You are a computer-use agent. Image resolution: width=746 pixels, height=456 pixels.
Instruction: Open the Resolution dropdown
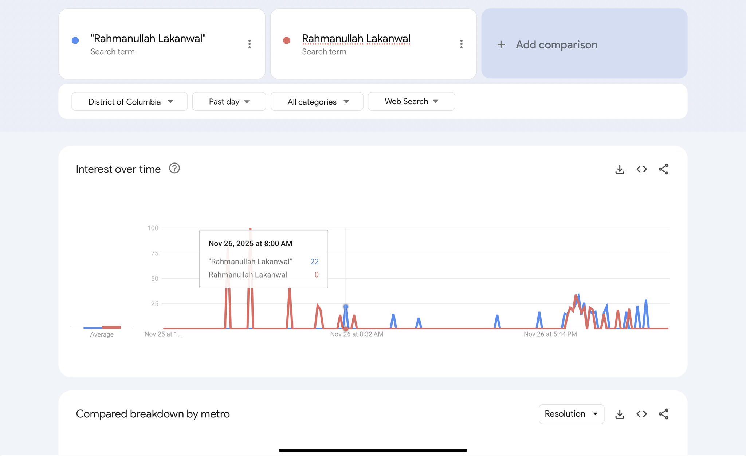(x=571, y=414)
